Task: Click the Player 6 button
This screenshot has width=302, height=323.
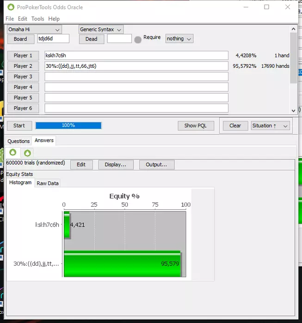Action: [x=23, y=108]
